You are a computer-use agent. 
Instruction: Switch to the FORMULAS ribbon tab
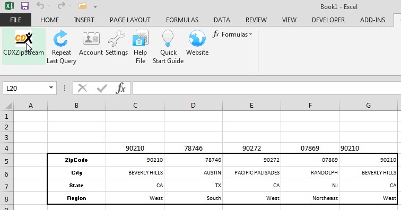(x=182, y=20)
